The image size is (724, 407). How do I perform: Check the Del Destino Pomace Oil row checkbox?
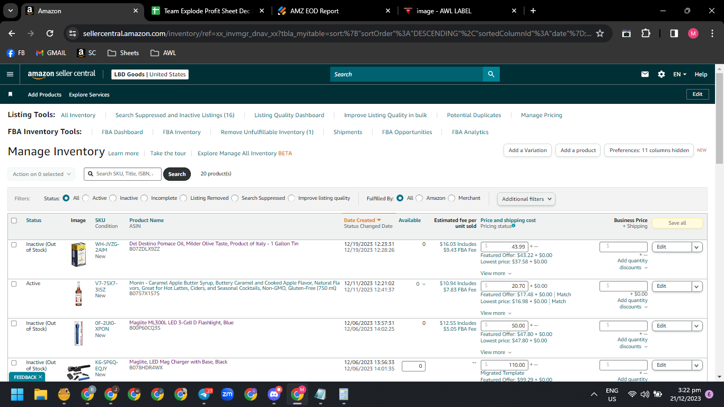(x=14, y=244)
